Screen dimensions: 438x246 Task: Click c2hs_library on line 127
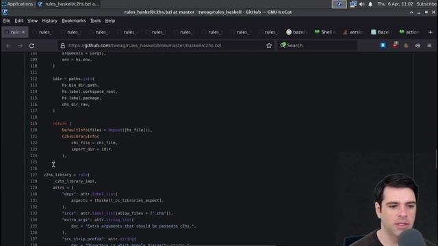tap(57, 175)
